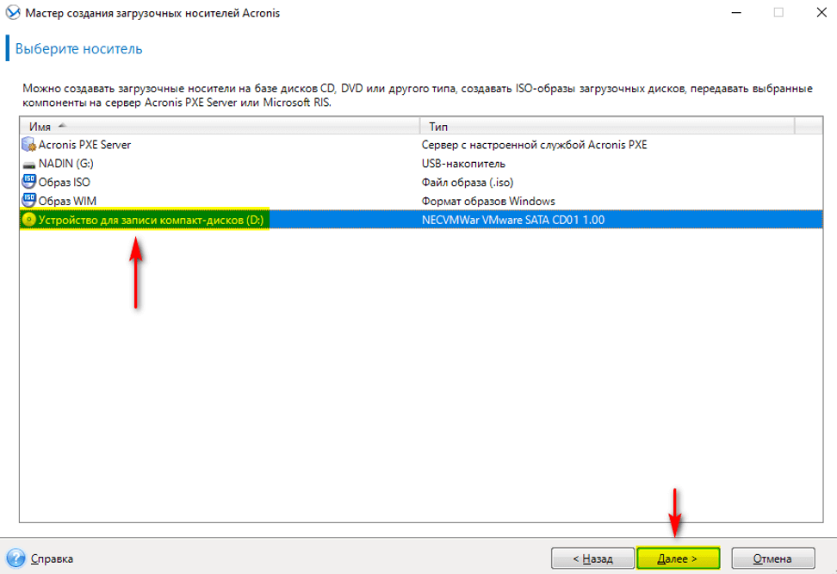
Task: Click the Образ ISO disc icon
Action: (x=28, y=182)
